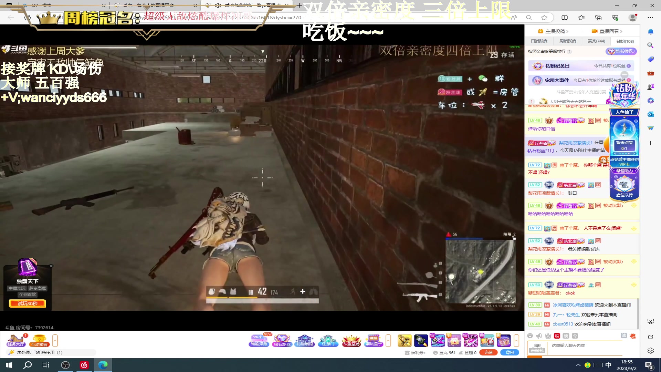Expand the feature icons row arrow
The width and height of the screenshot is (661, 372).
388,341
